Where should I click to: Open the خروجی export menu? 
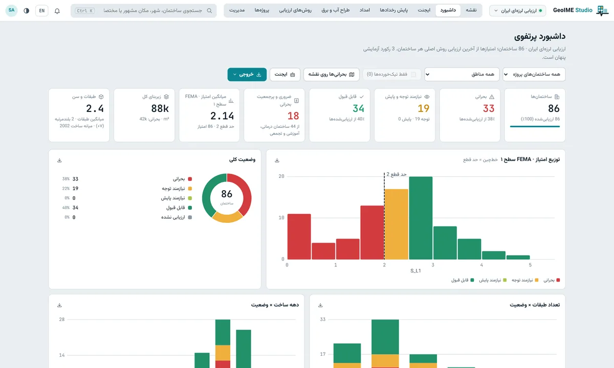click(248, 75)
